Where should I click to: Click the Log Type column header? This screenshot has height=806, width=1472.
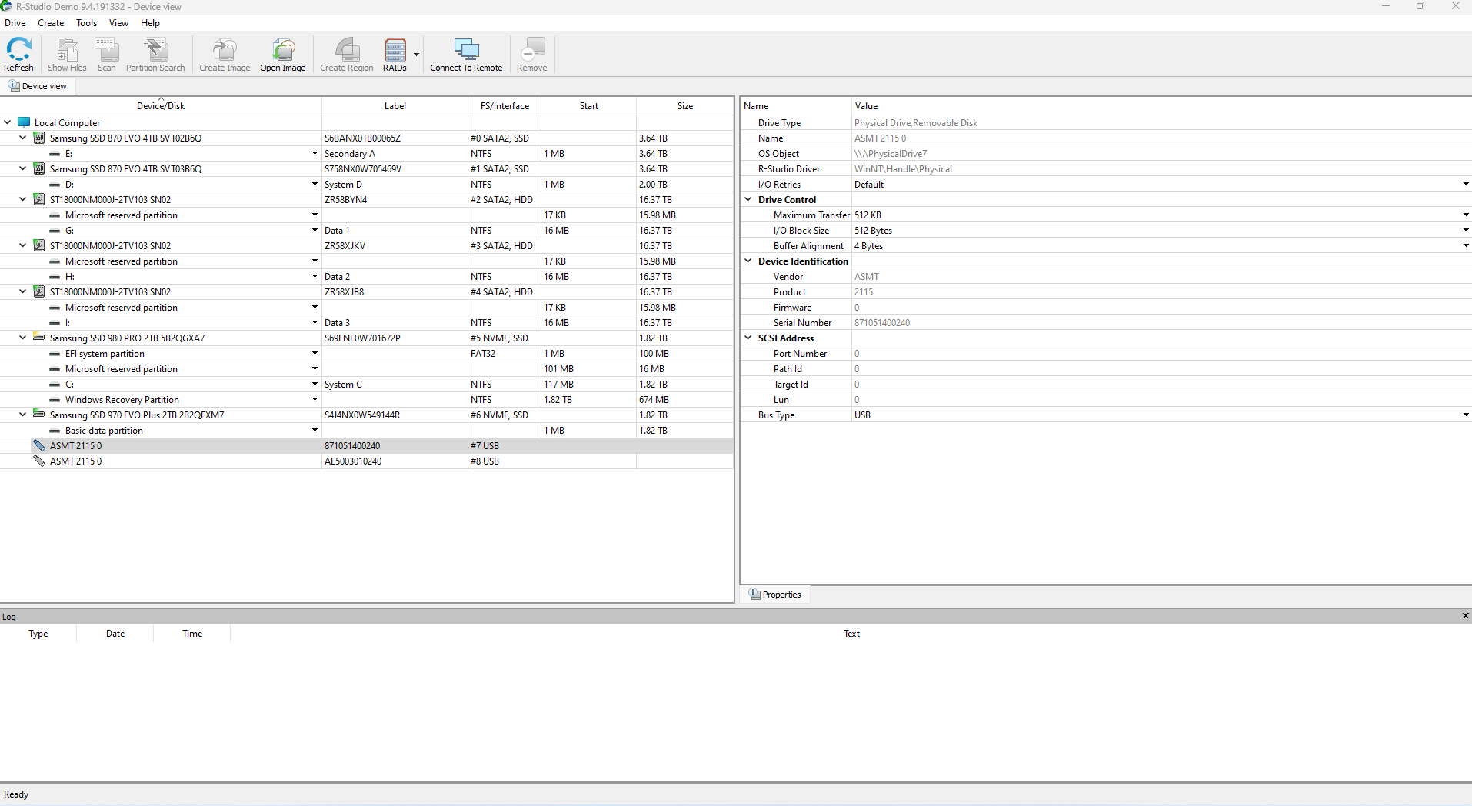(x=38, y=634)
